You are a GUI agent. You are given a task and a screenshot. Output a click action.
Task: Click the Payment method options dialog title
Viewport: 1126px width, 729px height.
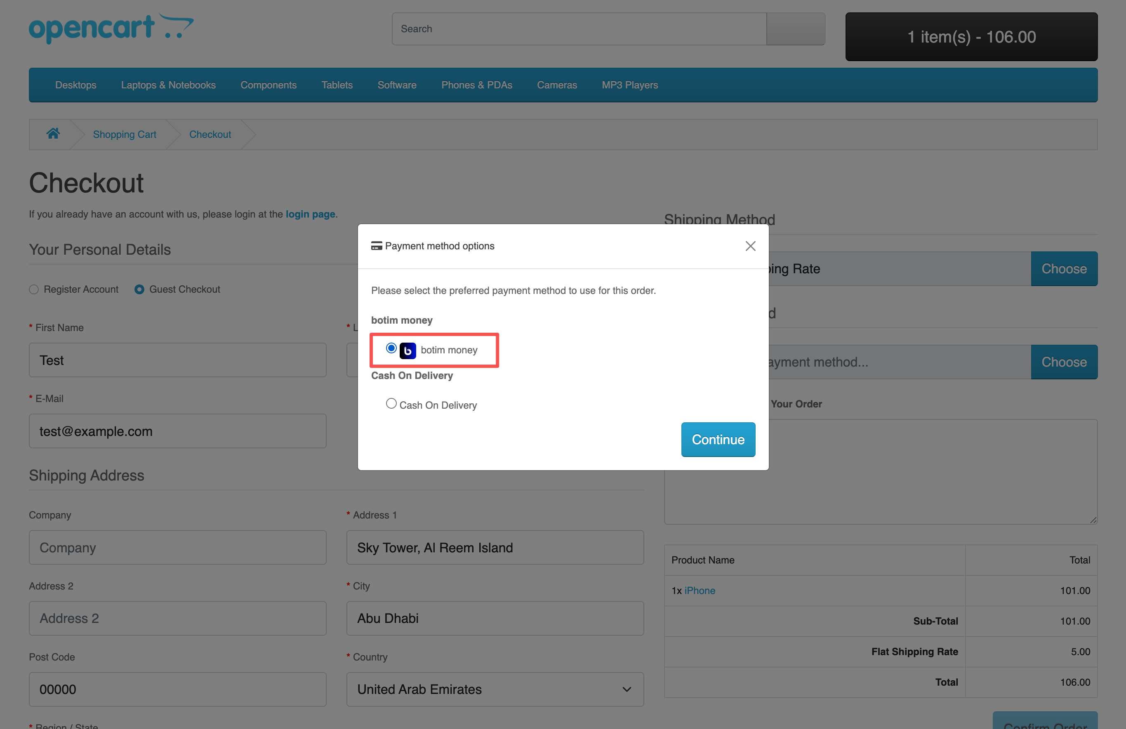439,246
